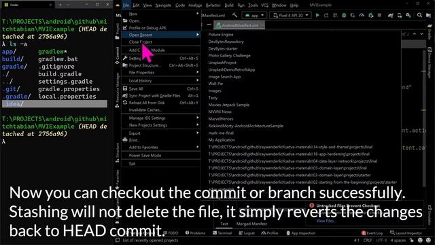Viewport: 435px width, 245px height.
Task: Open the Structure sidebar panel
Action: (118, 152)
